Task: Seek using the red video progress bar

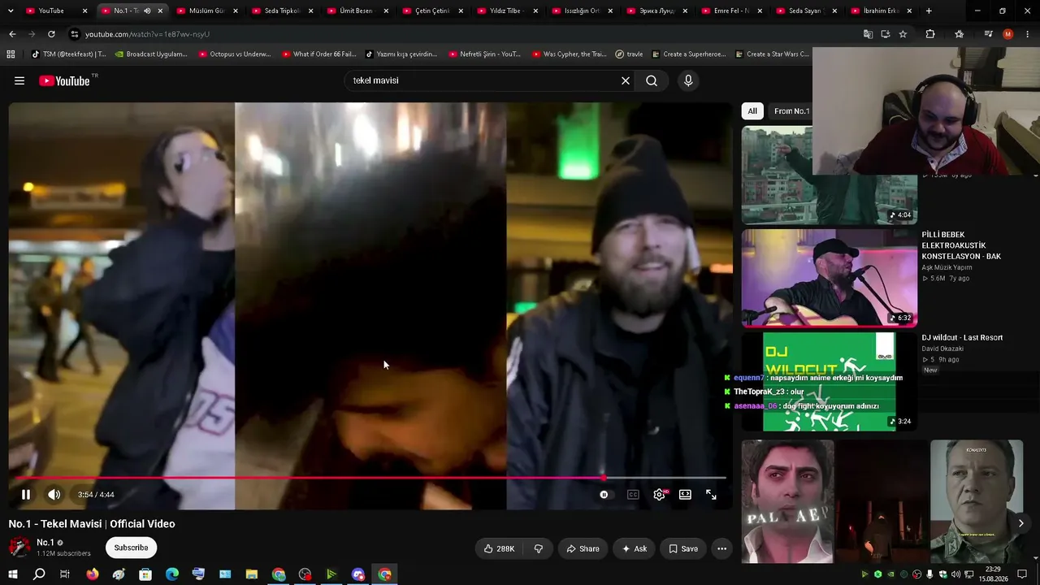Action: point(368,478)
